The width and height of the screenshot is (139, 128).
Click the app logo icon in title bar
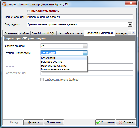(4, 4)
